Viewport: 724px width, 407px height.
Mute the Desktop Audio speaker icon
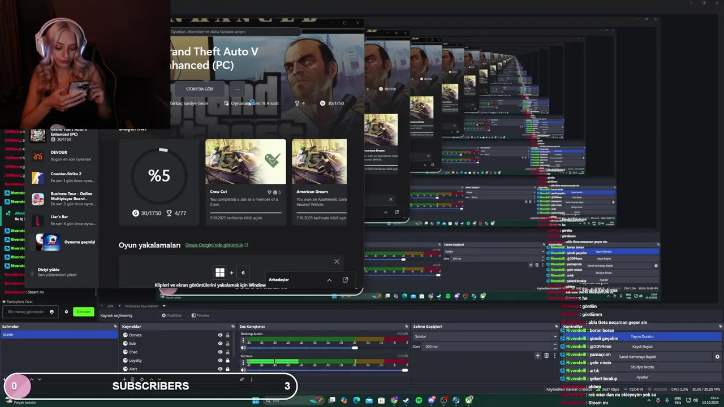[243, 348]
